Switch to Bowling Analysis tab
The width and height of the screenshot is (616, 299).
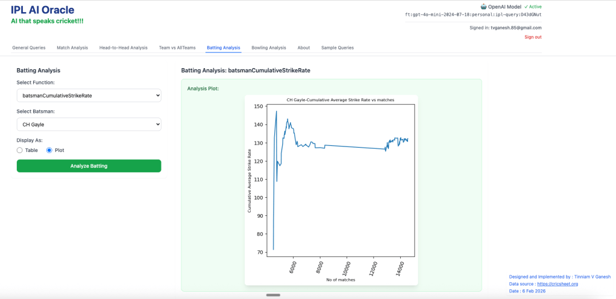[x=268, y=48]
